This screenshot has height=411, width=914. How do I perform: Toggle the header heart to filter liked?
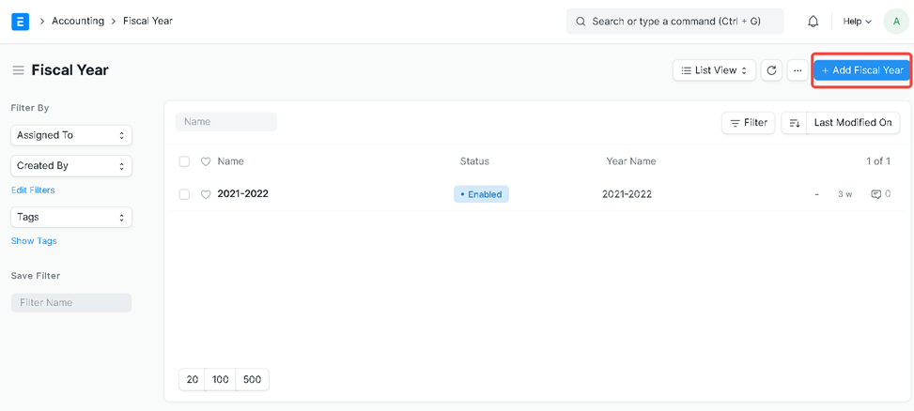click(x=206, y=161)
